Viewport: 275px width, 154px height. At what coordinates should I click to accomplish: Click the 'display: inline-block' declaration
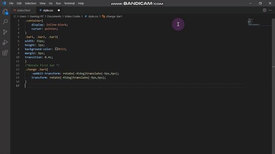pyautogui.click(x=49, y=25)
